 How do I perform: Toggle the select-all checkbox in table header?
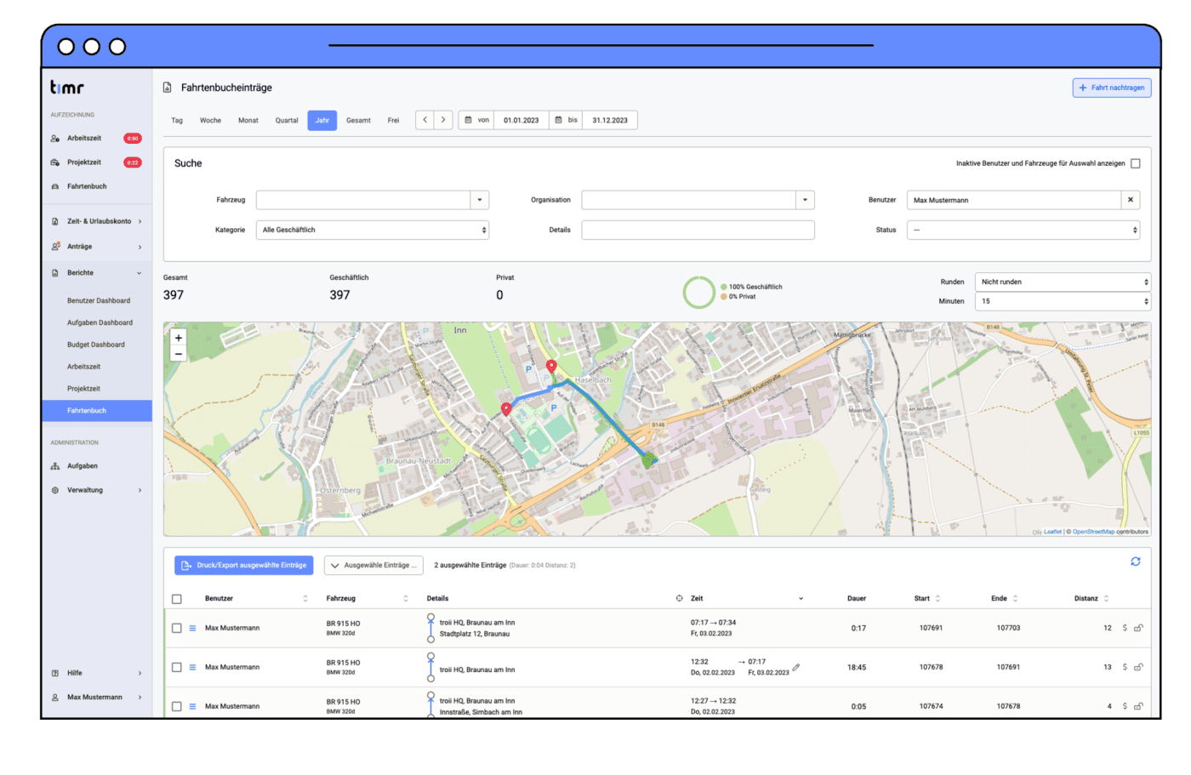coord(177,599)
